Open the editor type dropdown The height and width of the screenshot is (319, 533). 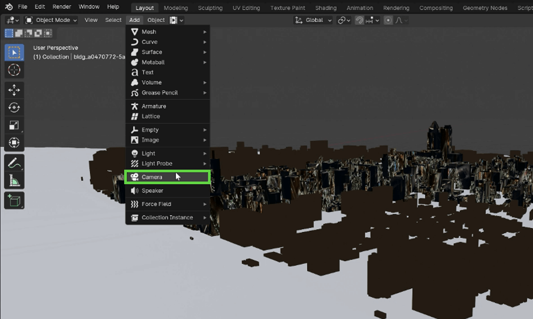tap(12, 20)
